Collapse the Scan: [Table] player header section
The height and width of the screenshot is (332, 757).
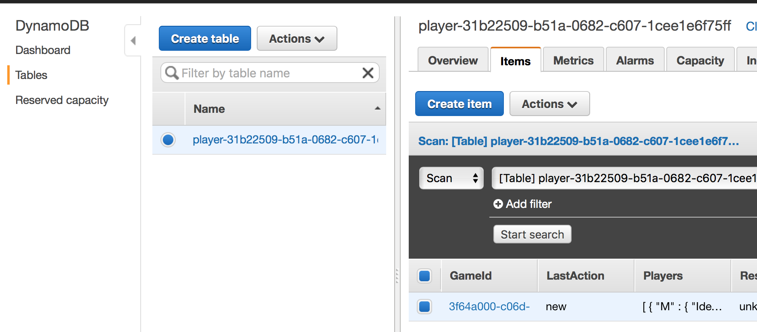(578, 141)
